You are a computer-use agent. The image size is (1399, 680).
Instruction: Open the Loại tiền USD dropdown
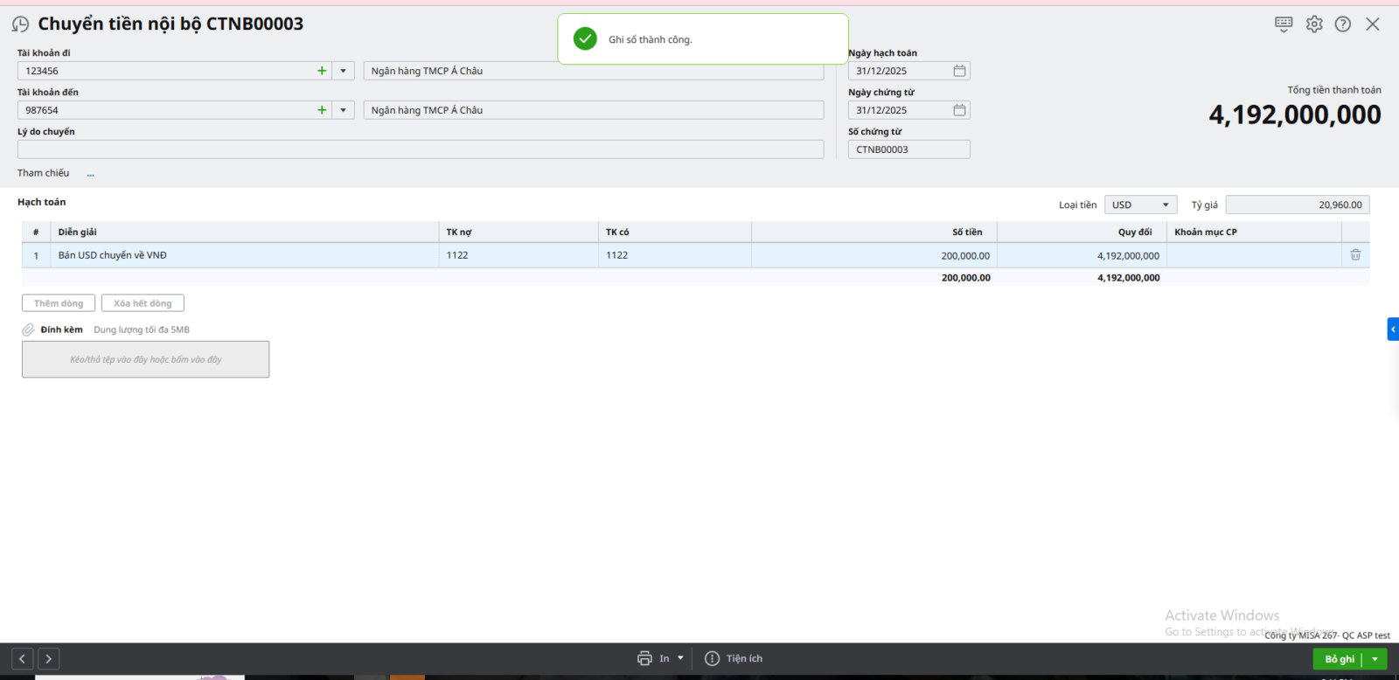pos(1140,205)
